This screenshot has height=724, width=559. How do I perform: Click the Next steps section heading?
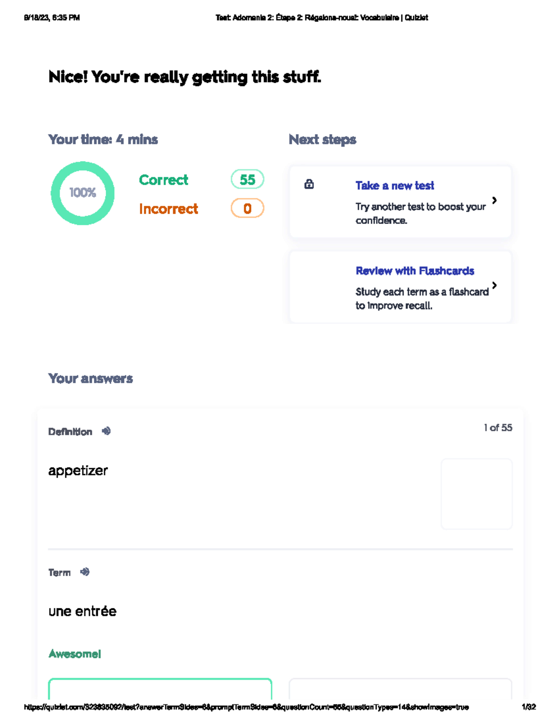click(x=322, y=139)
